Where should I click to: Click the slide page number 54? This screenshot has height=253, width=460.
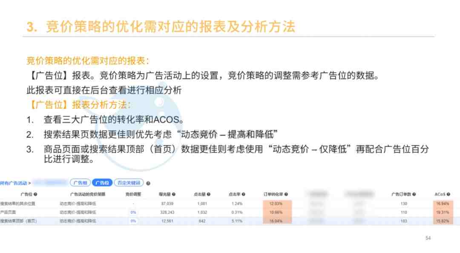(428, 238)
